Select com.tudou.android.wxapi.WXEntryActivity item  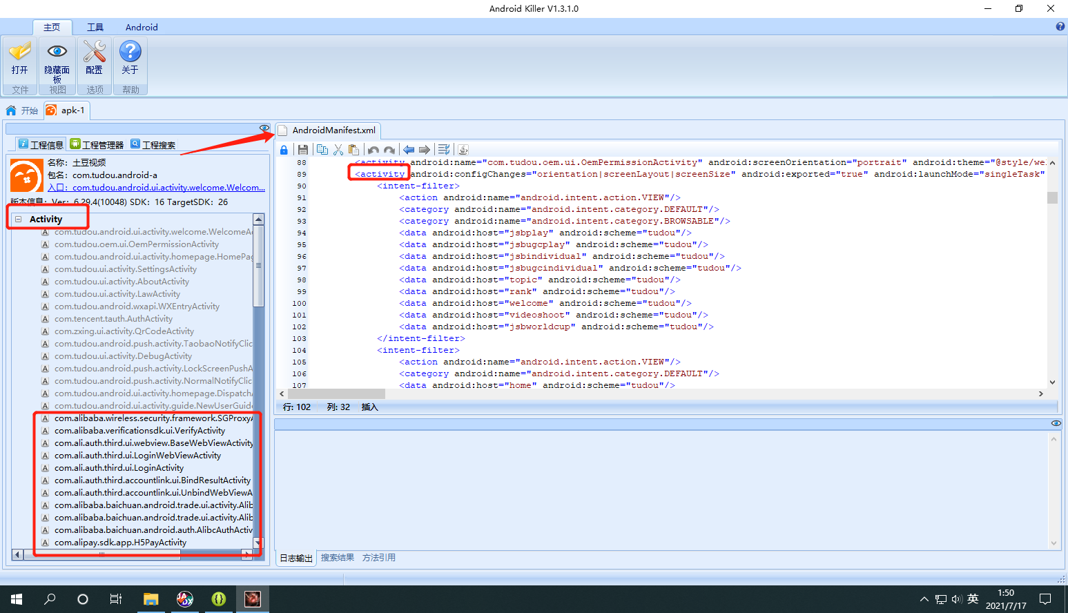(137, 306)
